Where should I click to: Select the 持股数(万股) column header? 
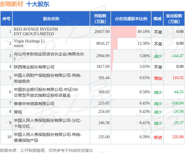click(100, 19)
